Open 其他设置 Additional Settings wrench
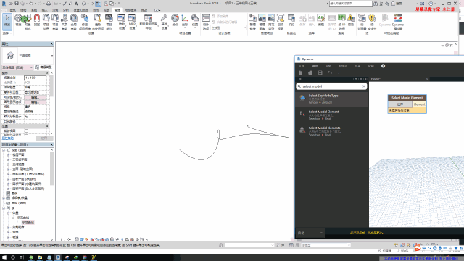 165,22
